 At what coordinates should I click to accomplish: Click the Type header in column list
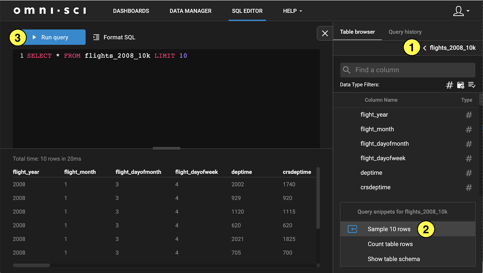(x=466, y=100)
